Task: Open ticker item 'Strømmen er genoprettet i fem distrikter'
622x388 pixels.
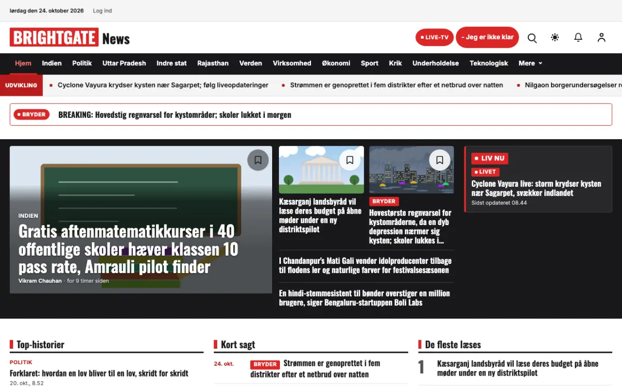Action: pyautogui.click(x=397, y=85)
